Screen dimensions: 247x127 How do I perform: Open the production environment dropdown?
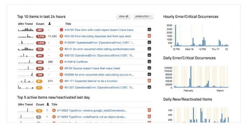point(143,16)
